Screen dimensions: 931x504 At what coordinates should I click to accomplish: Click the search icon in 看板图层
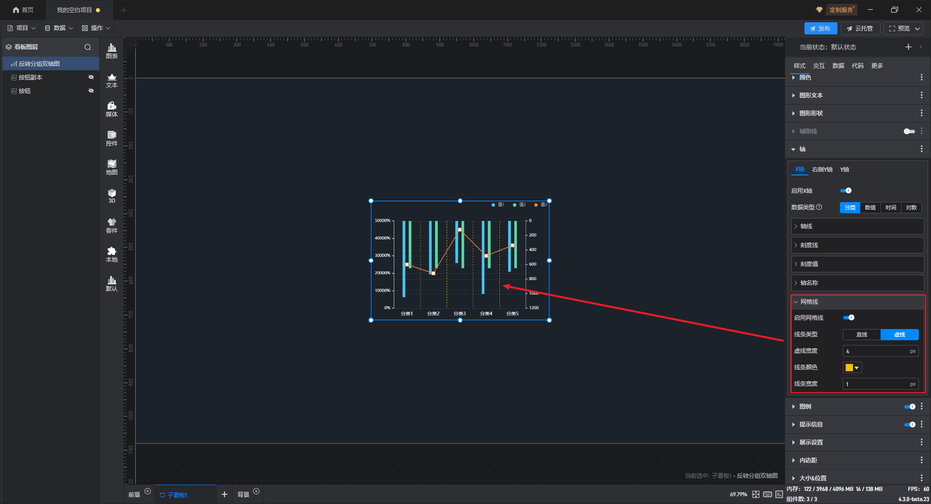88,47
